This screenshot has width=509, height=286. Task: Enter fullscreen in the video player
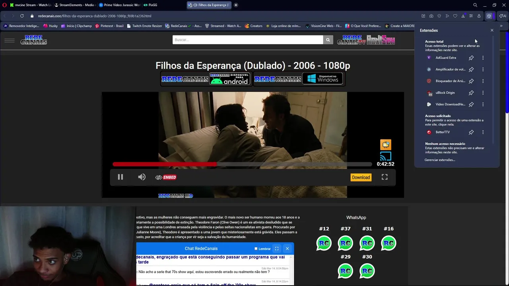385,177
